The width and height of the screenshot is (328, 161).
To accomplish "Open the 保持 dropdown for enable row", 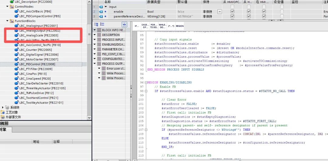I will pyautogui.click(x=220, y=12).
